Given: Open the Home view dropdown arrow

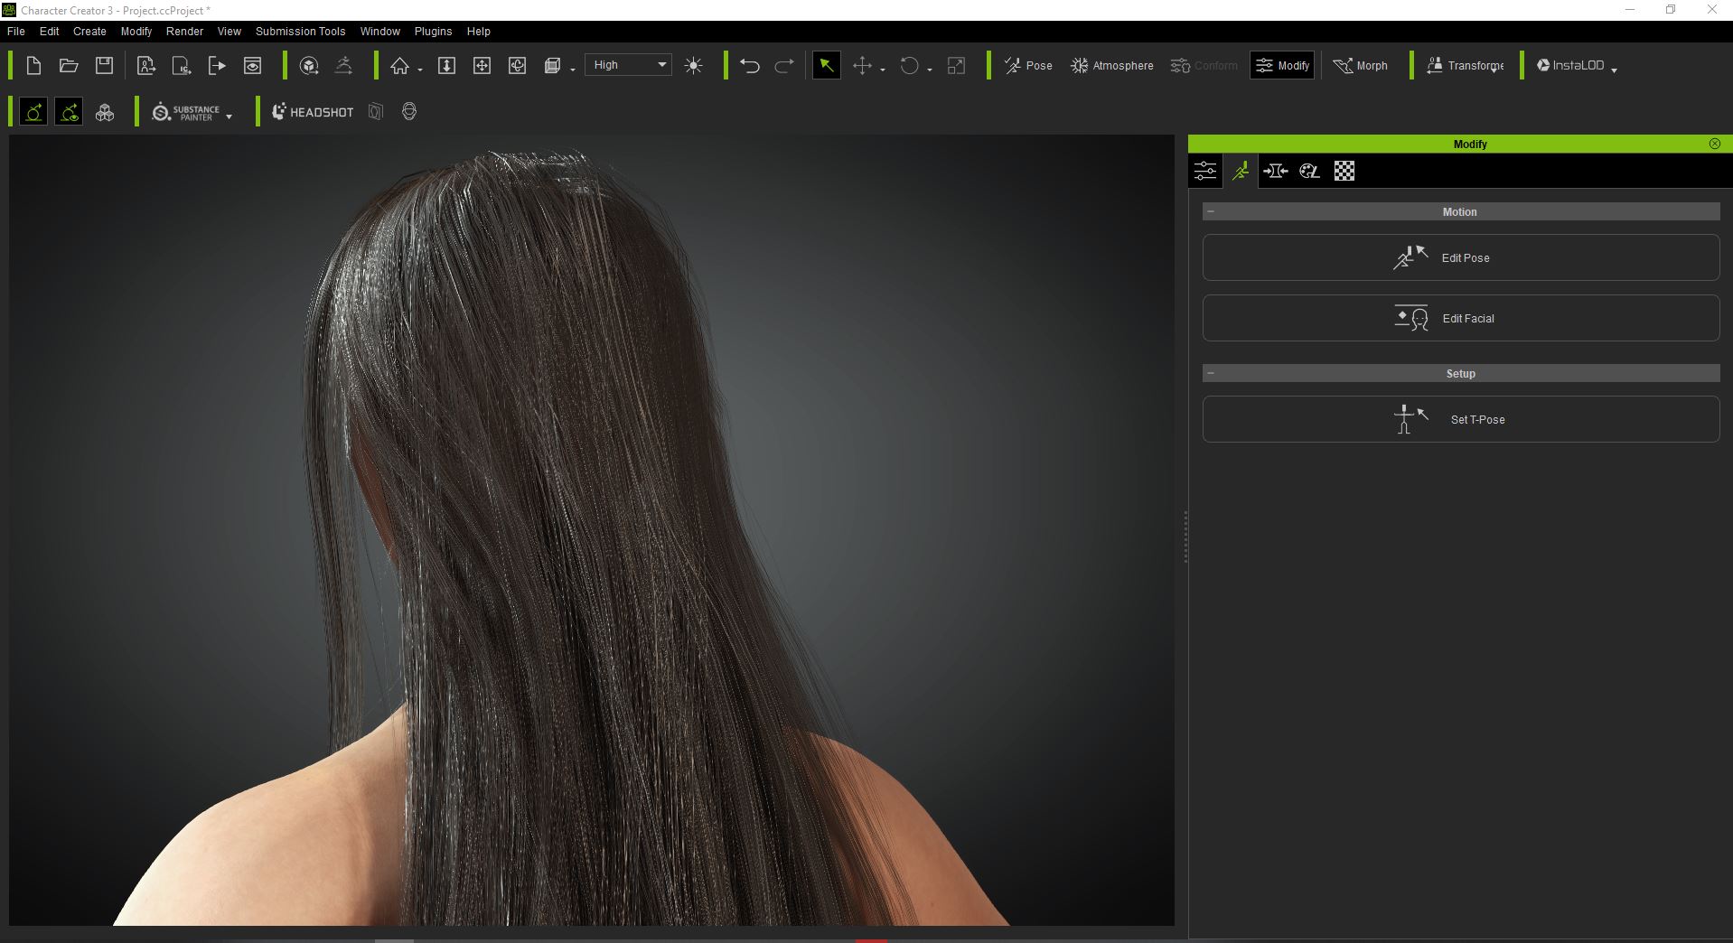Looking at the screenshot, I should tap(419, 70).
